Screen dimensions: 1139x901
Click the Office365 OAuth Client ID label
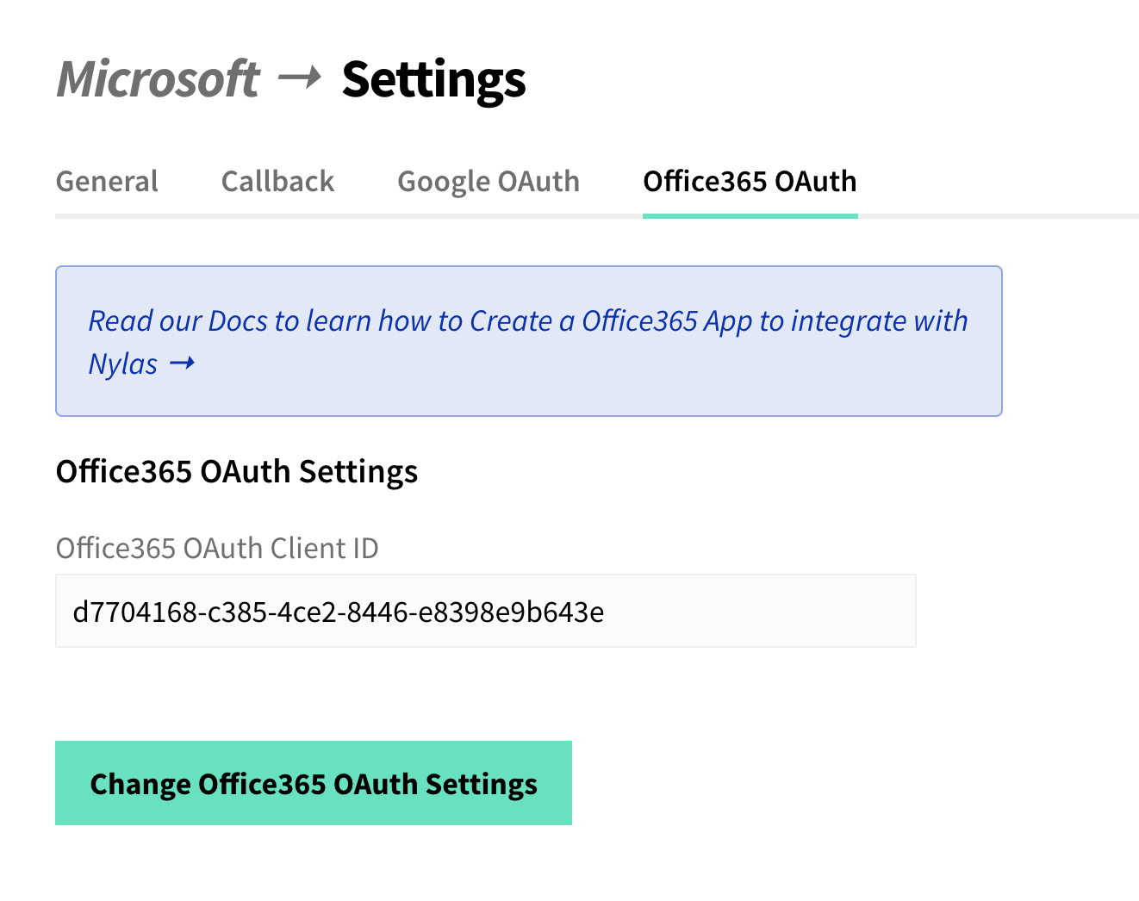[217, 548]
